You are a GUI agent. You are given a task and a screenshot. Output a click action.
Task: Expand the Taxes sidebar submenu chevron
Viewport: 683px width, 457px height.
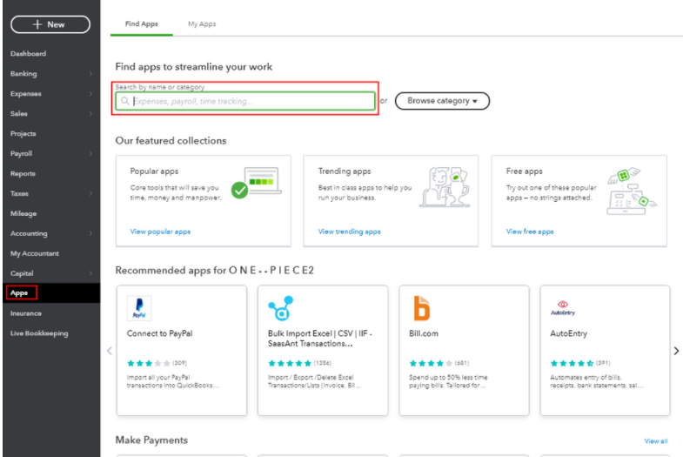tap(90, 193)
